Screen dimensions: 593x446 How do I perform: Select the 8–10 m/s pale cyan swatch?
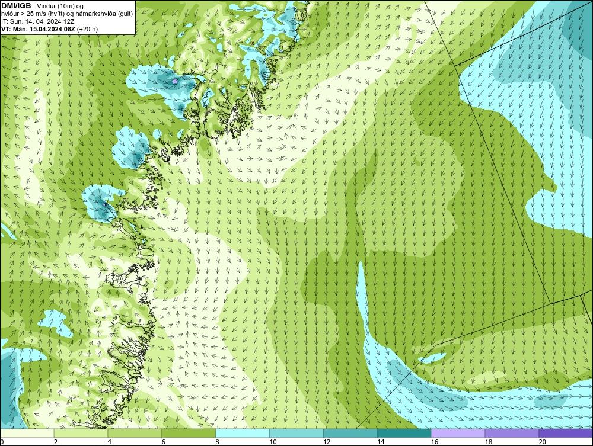click(x=243, y=433)
